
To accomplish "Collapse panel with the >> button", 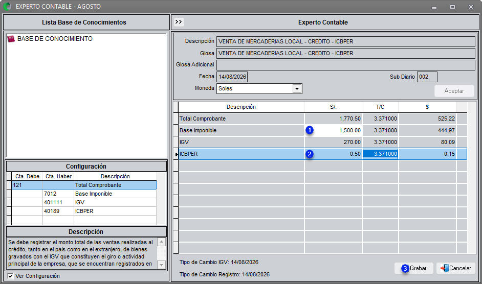I will tap(179, 22).
